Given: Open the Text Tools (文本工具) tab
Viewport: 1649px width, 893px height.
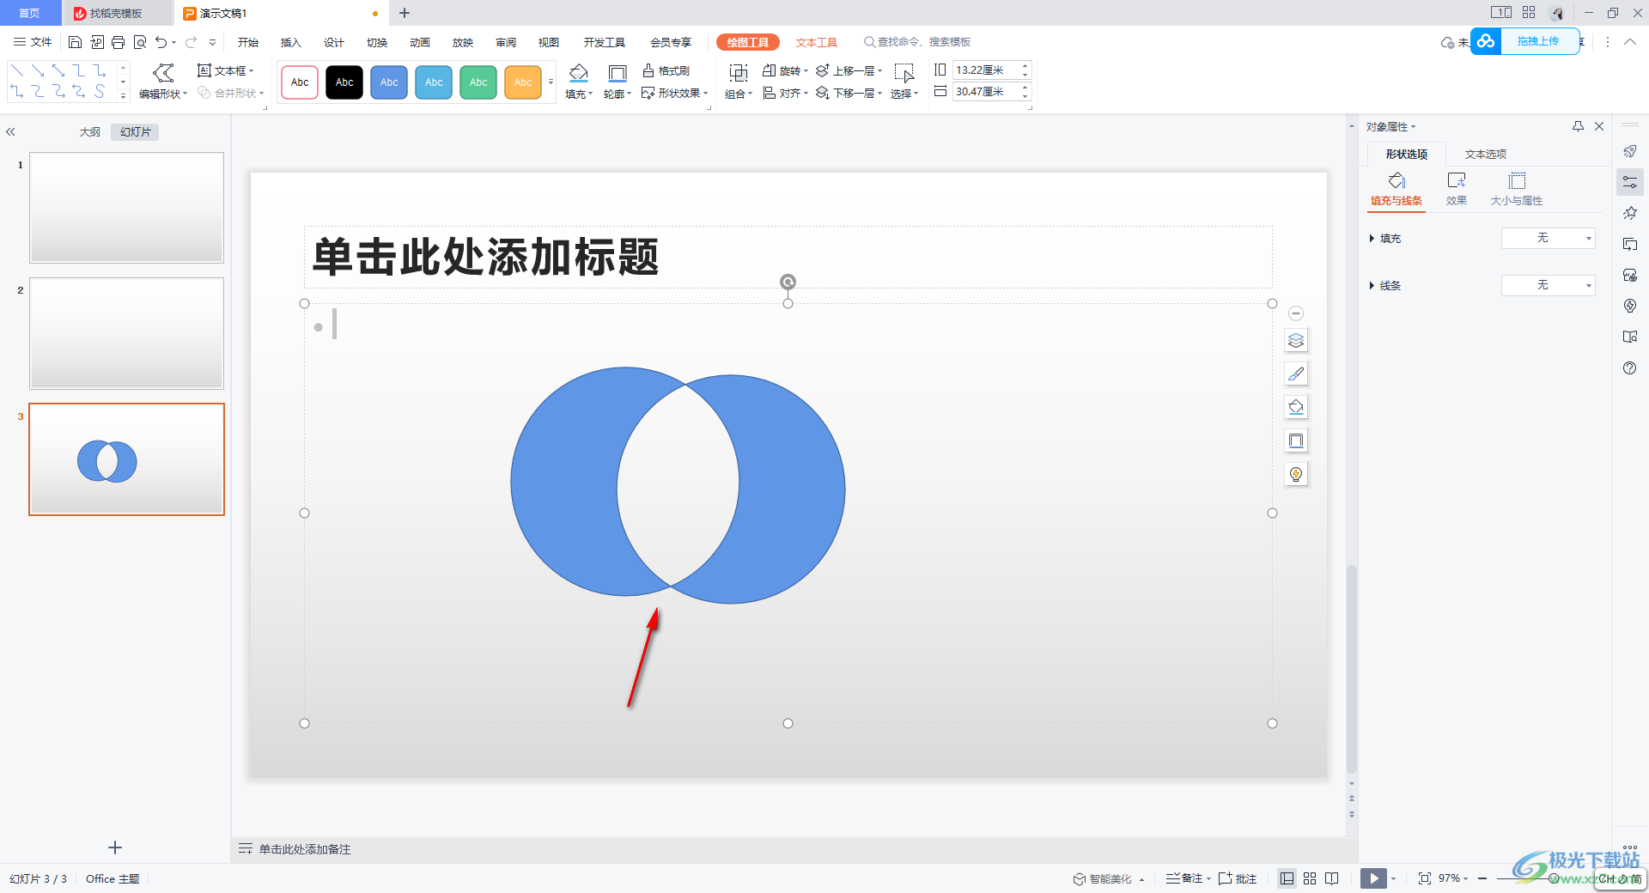Looking at the screenshot, I should tap(816, 42).
